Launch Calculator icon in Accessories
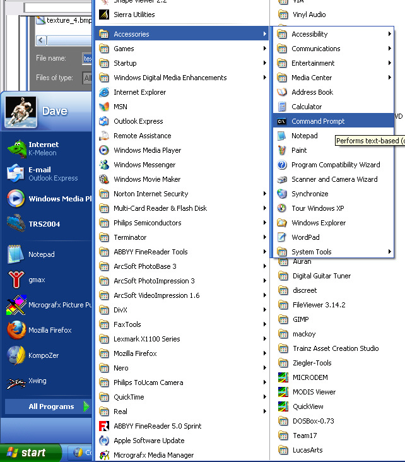 (282, 107)
